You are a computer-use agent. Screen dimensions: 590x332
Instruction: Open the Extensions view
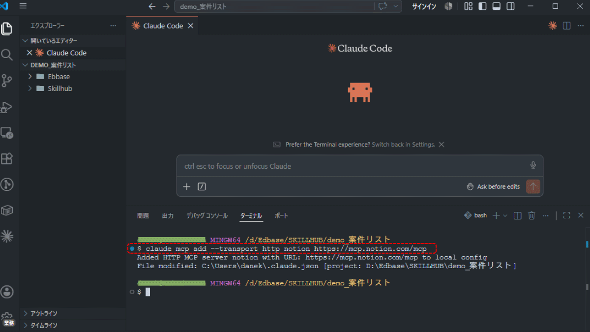pyautogui.click(x=7, y=159)
